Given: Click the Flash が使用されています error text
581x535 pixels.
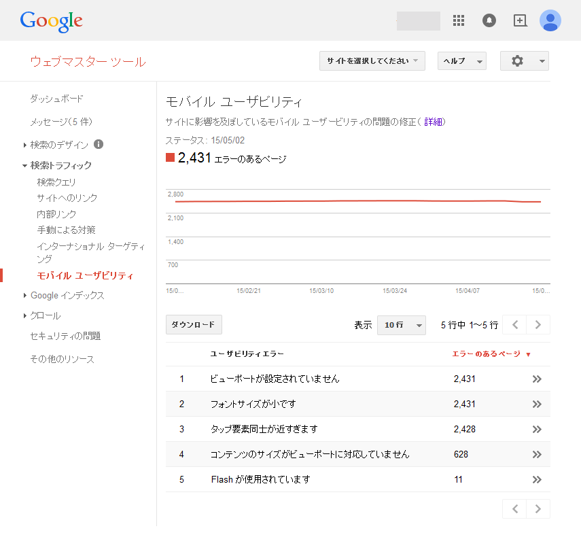Looking at the screenshot, I should tap(260, 480).
